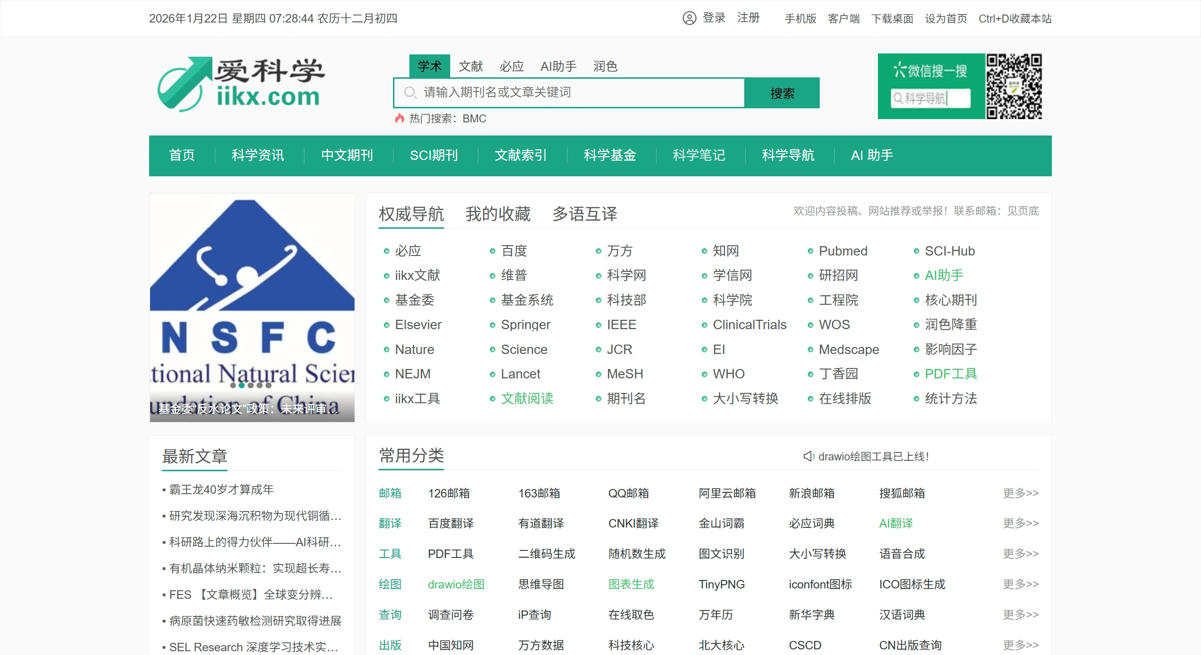Screen dimensions: 1201x655
Task: Open the BMC hot search link
Action: coord(474,119)
